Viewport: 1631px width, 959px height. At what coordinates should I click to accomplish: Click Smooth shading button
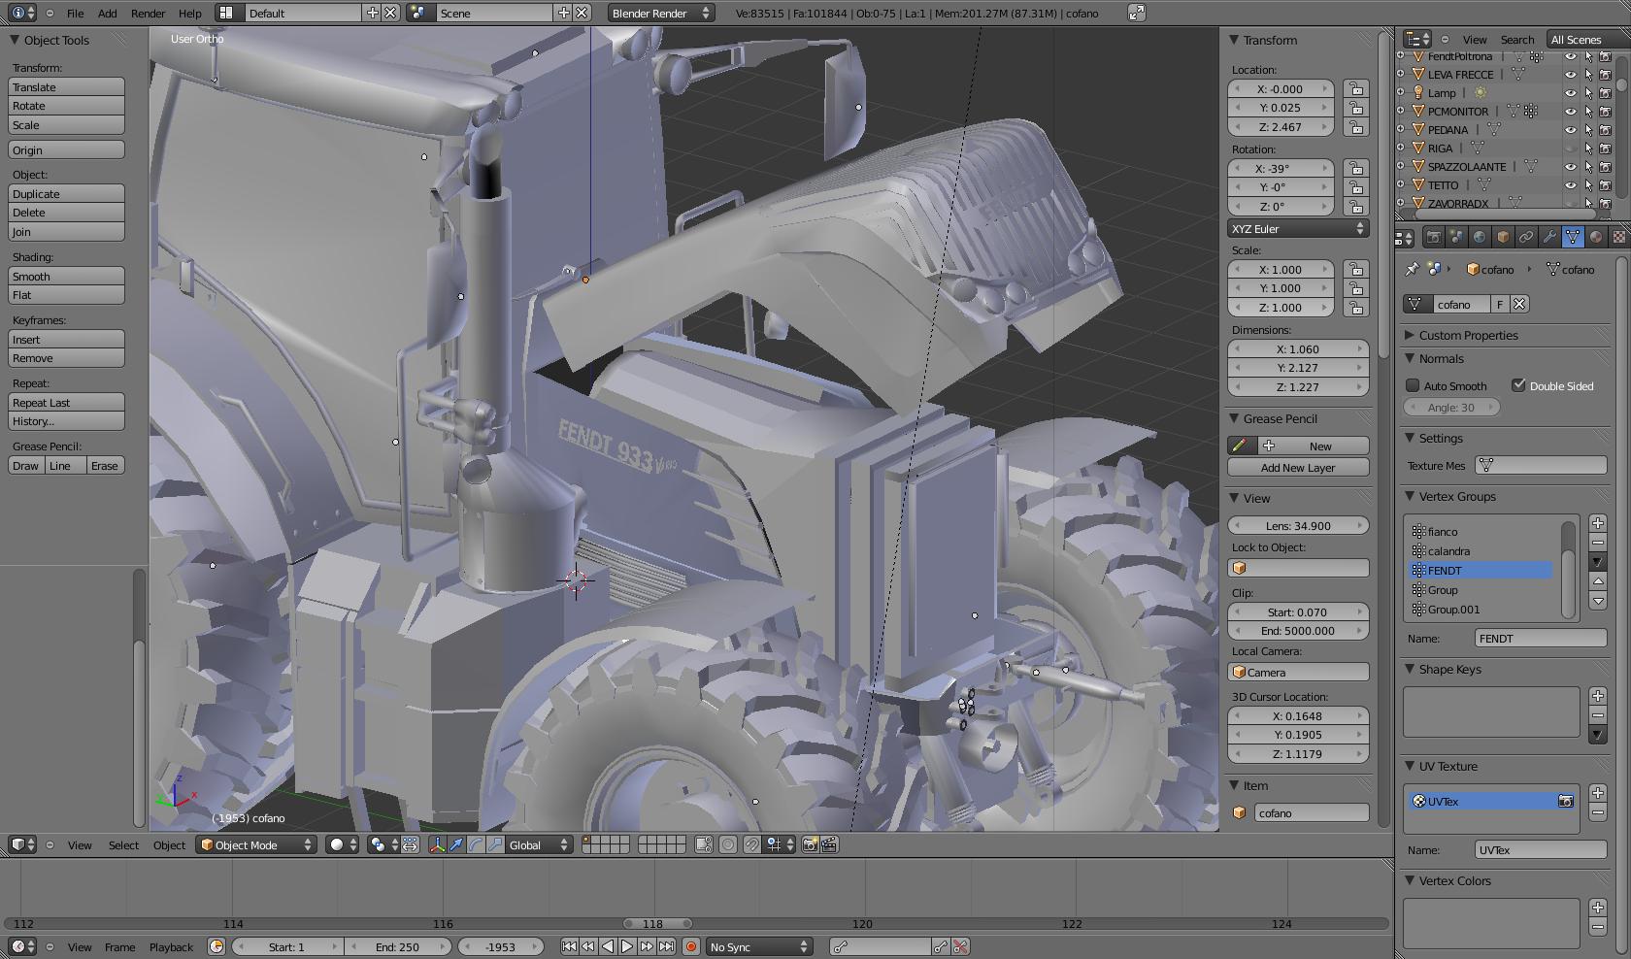[66, 276]
